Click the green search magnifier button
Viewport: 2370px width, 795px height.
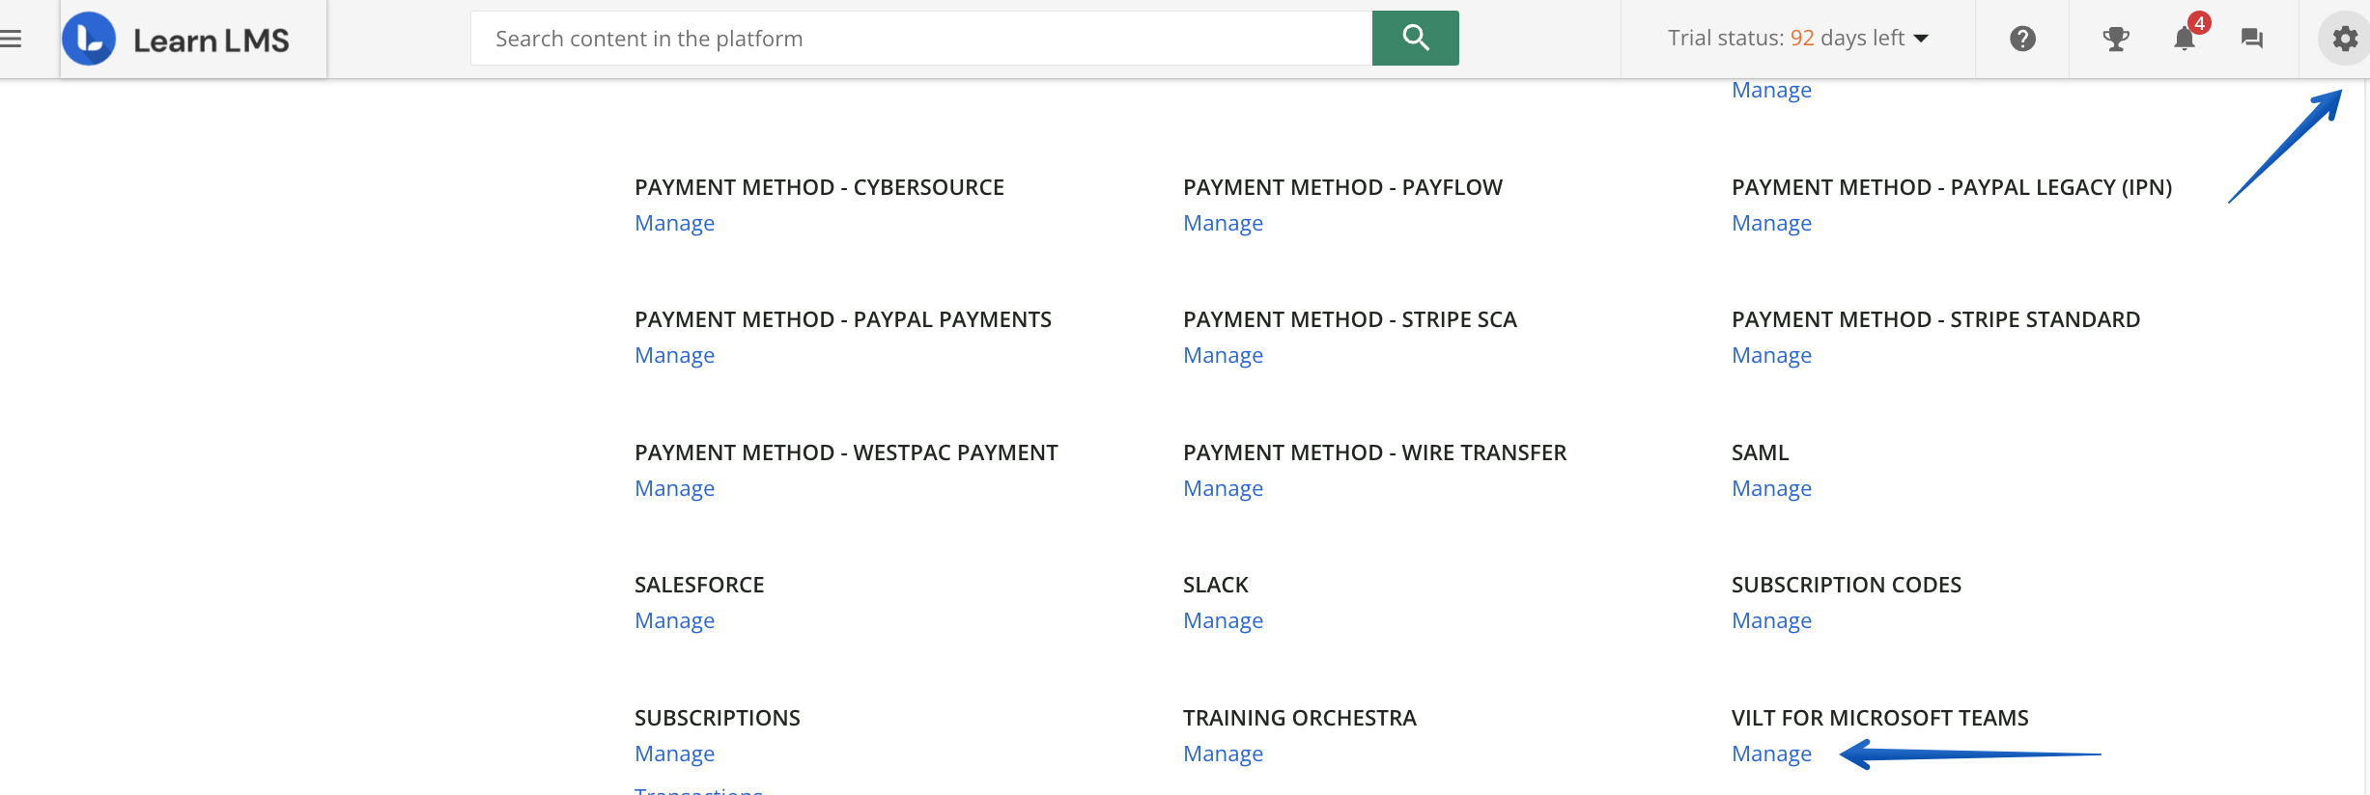[1415, 38]
